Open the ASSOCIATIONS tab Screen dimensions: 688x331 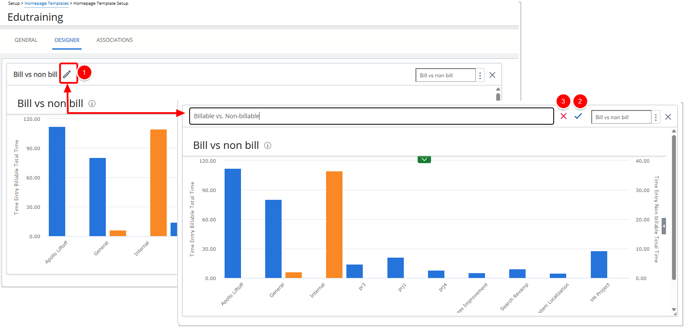[114, 40]
